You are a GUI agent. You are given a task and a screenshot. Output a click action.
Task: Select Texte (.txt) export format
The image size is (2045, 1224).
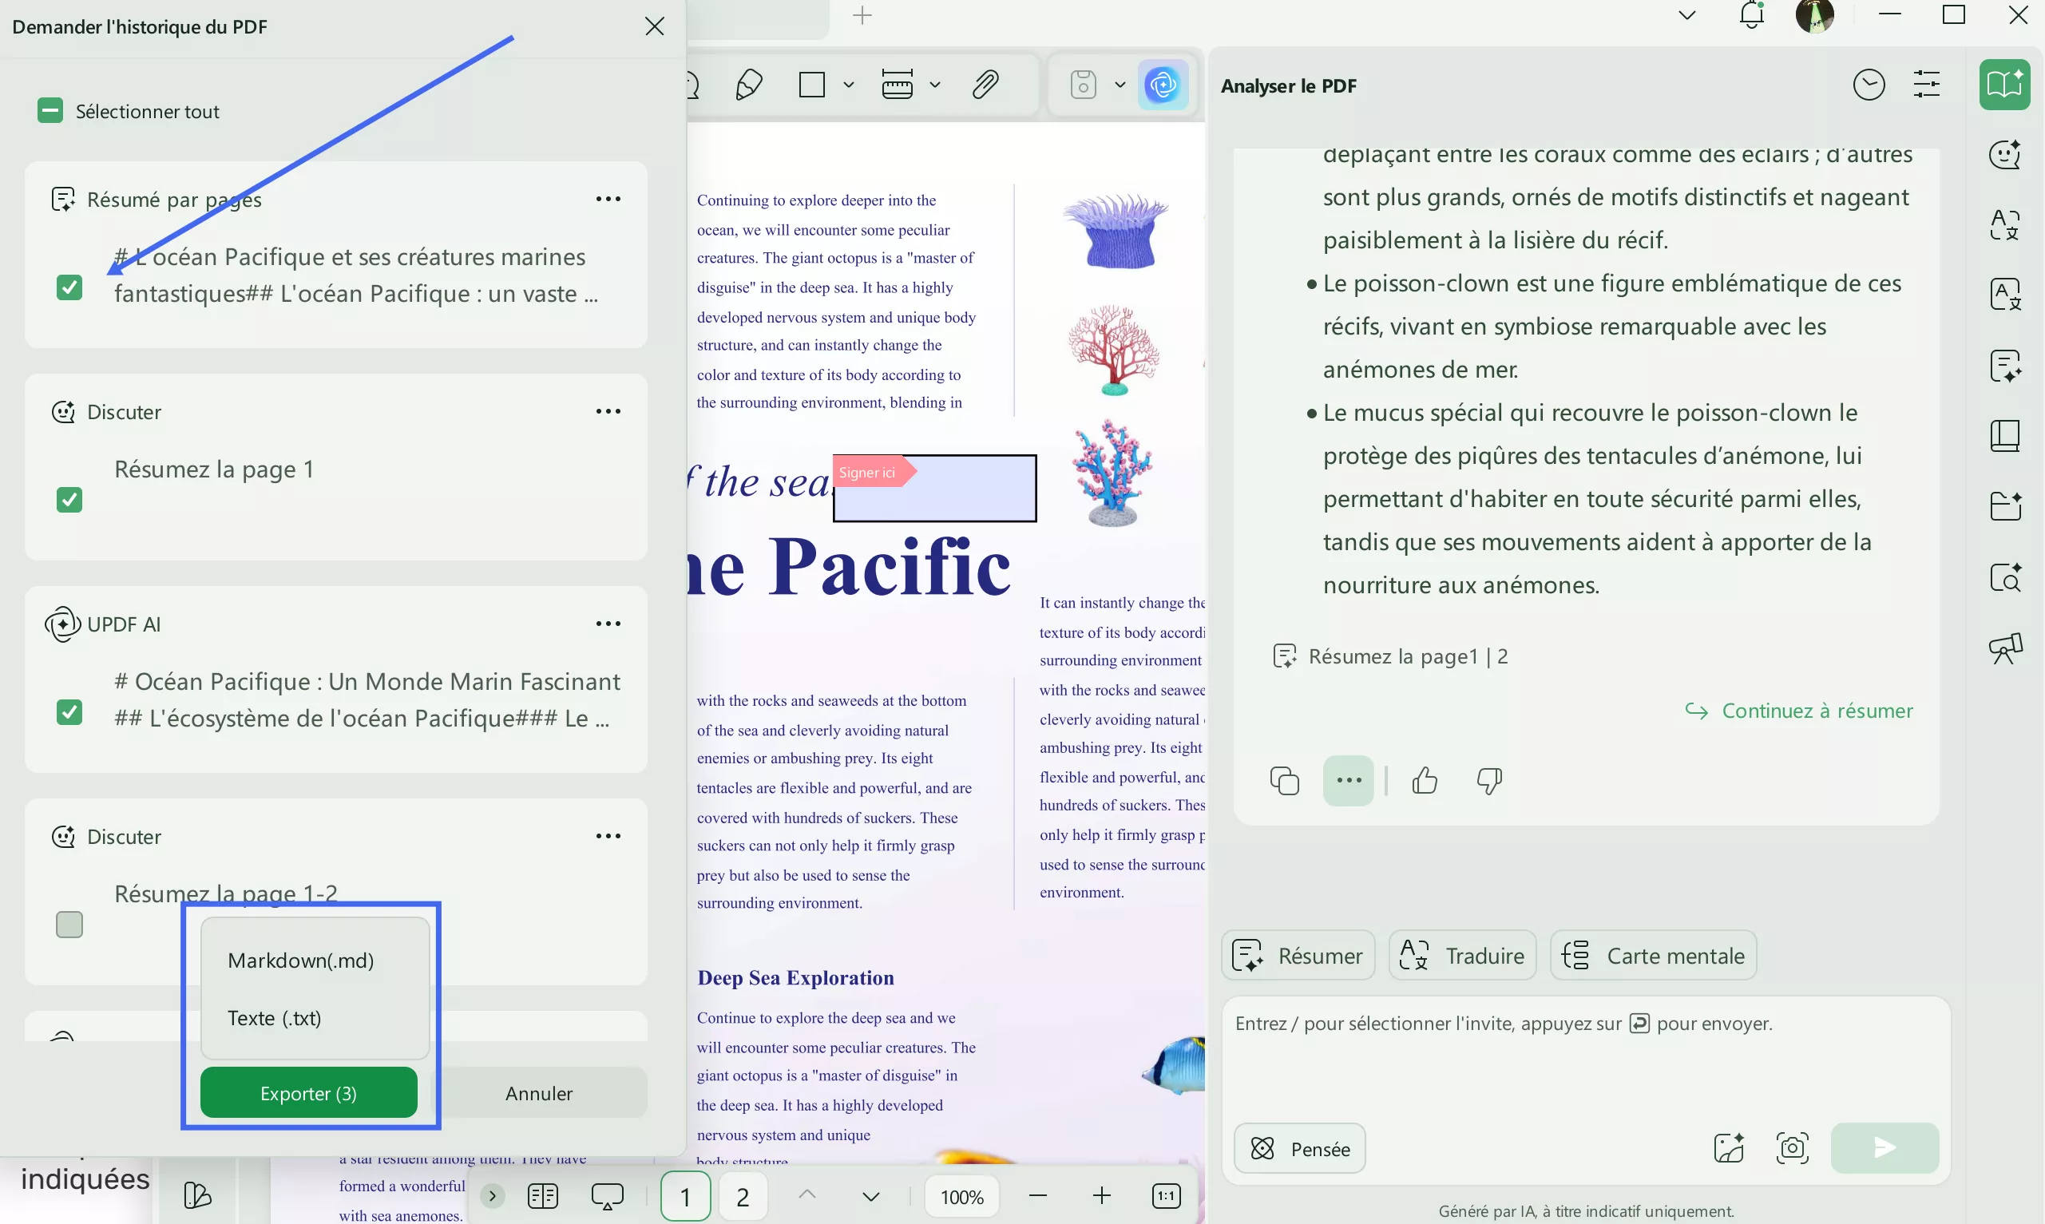275,1018
